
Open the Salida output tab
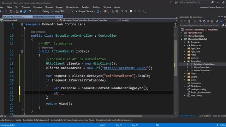pyautogui.click(x=18, y=120)
